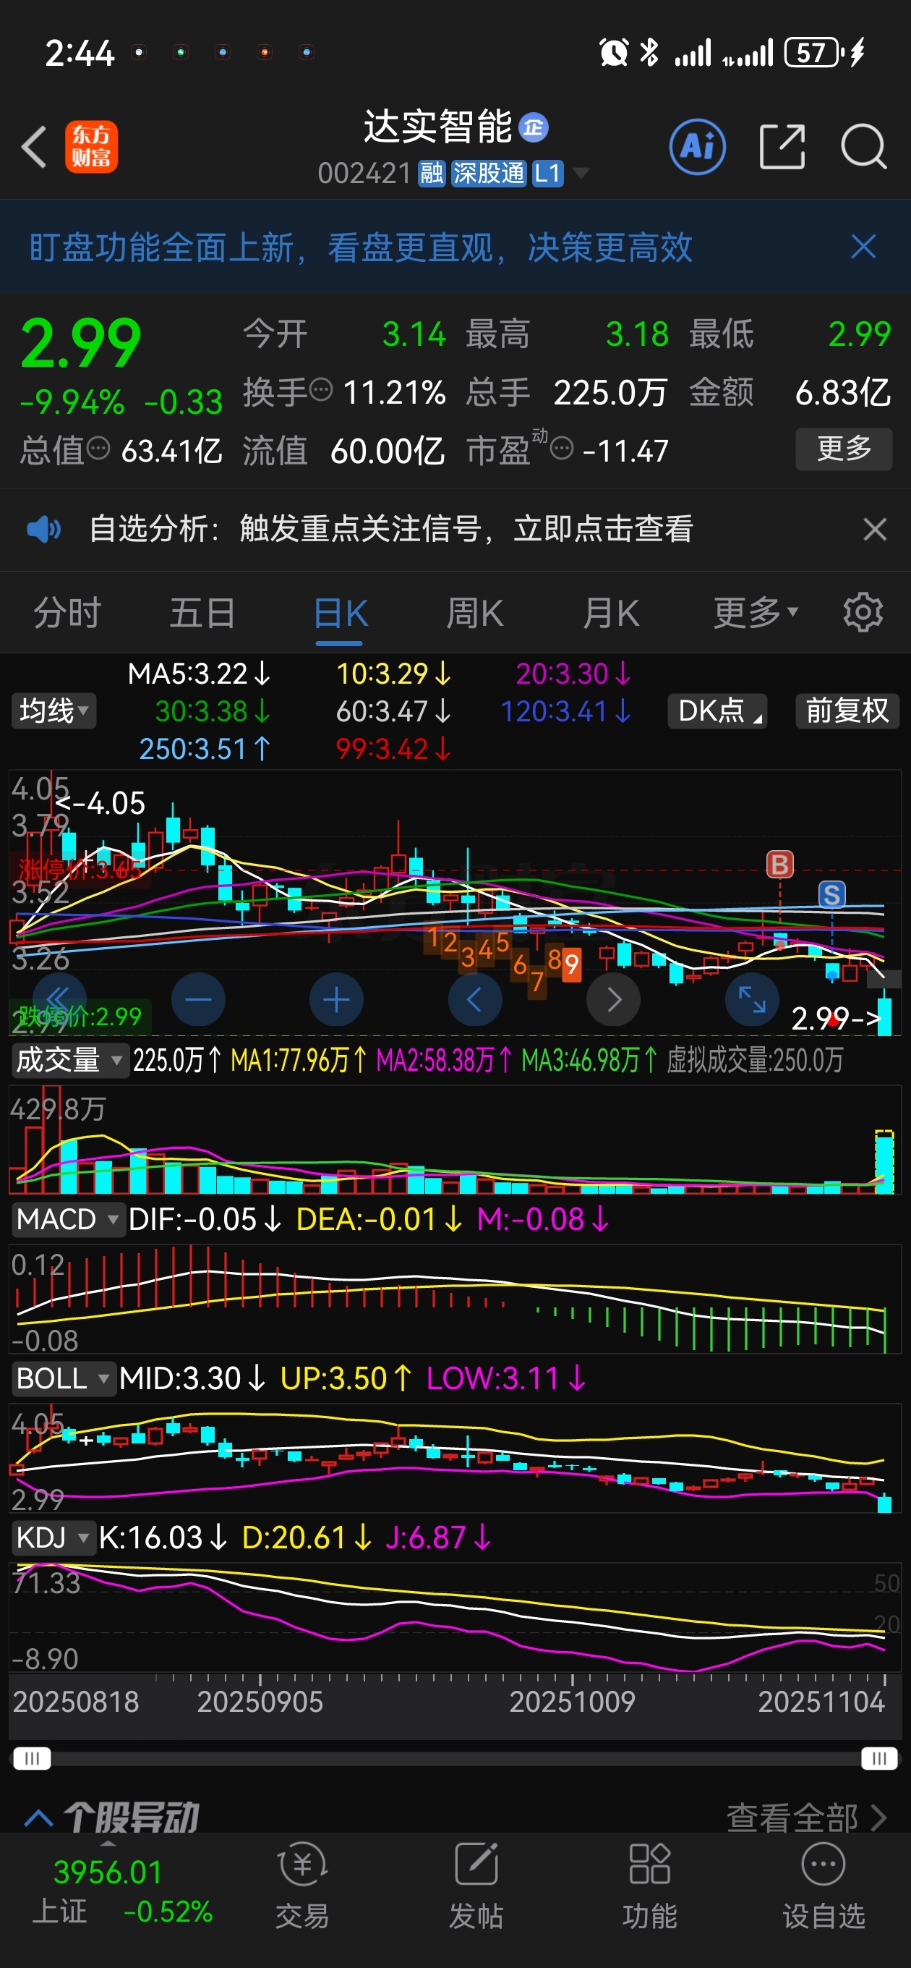The image size is (911, 1968).
Task: Tap the 250:3.51 moving average value
Action: (x=205, y=749)
